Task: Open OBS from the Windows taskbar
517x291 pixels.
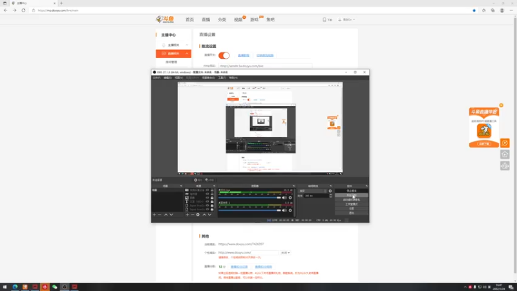Action: click(65, 287)
